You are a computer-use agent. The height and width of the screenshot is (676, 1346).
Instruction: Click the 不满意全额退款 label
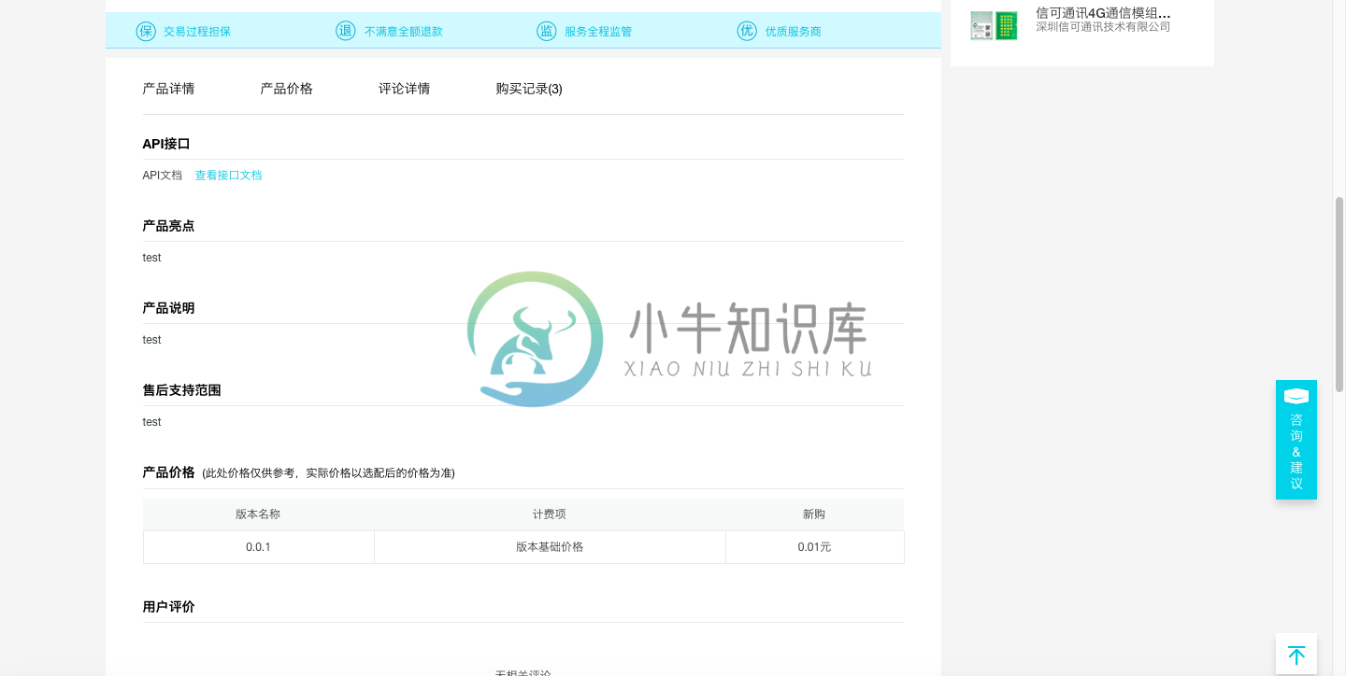(x=404, y=32)
